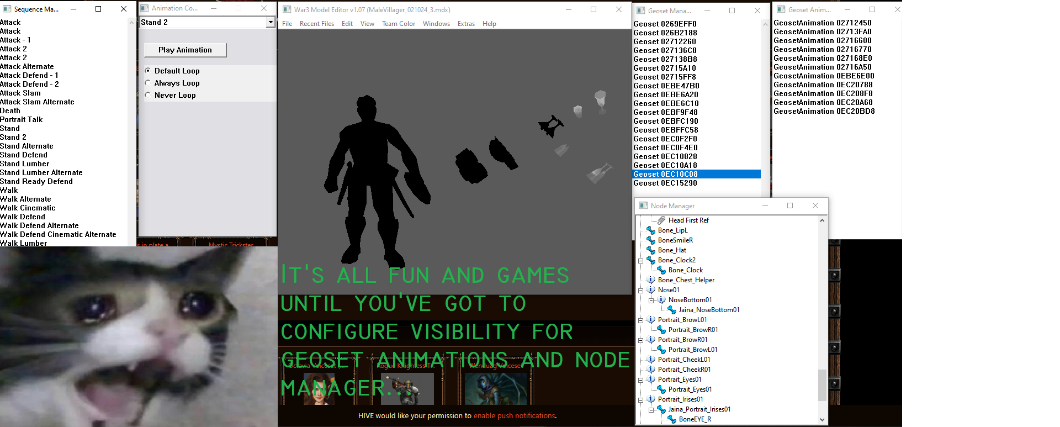
Task: Click the helper icon of parent node Portrait_BrowL01
Action: [651, 319]
